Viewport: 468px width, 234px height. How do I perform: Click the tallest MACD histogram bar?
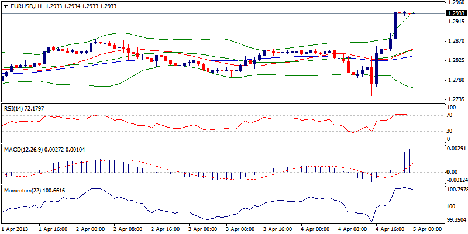pos(414,159)
